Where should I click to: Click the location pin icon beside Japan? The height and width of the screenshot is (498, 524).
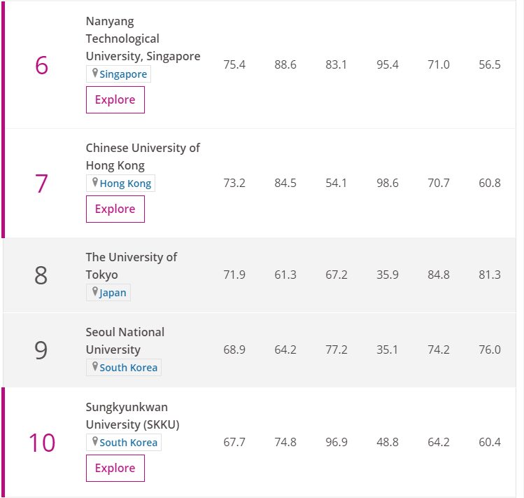(x=94, y=292)
